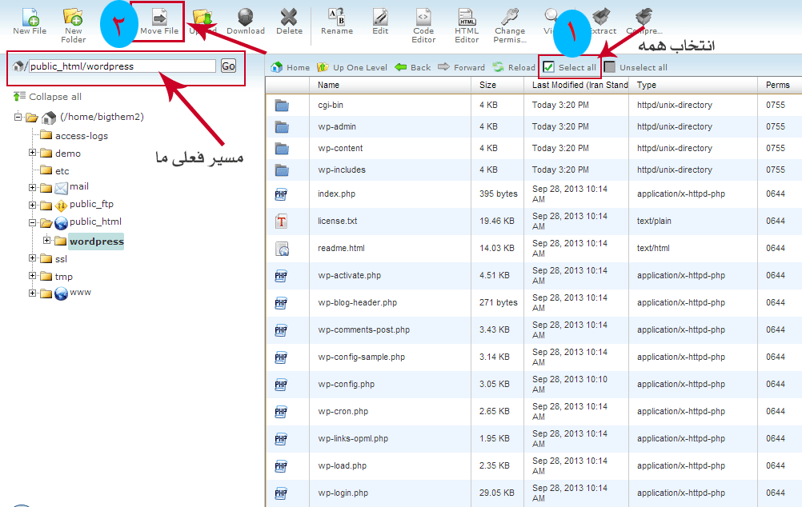This screenshot has width=802, height=507.
Task: Collapse the /home/bigthem2 root node
Action: tap(18, 117)
